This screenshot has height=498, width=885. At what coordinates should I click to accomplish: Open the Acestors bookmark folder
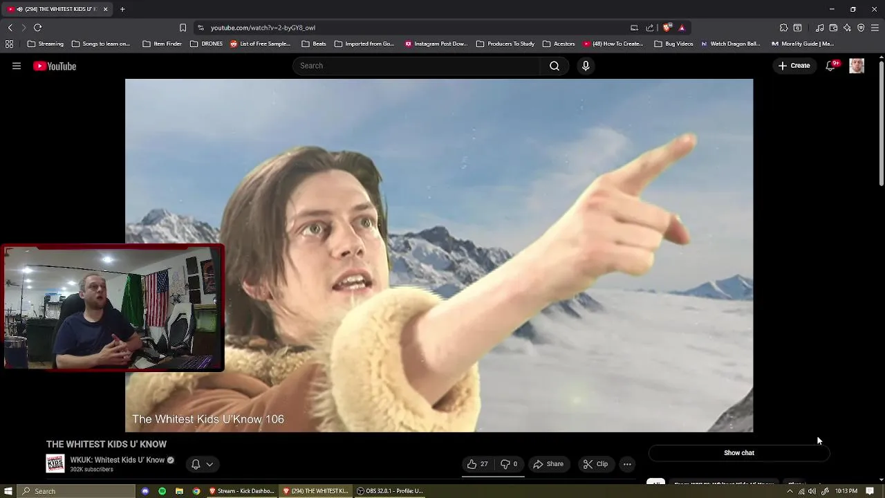559,44
